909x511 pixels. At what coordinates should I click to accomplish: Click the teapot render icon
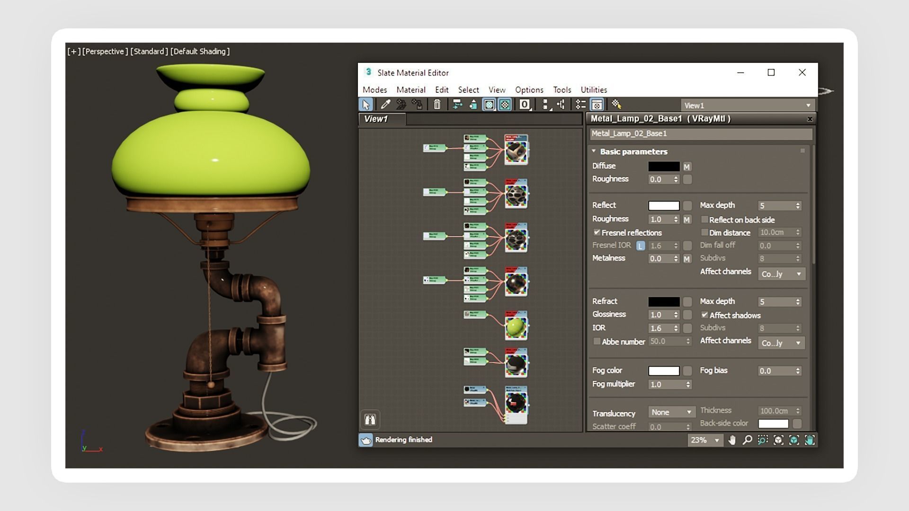[365, 441]
